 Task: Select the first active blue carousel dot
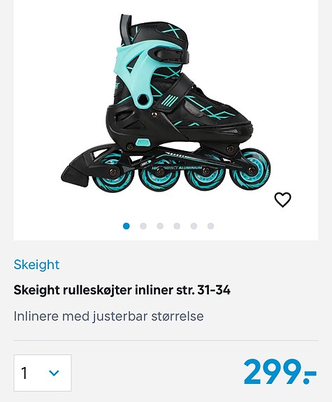coord(126,226)
